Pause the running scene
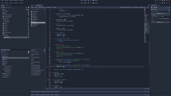This screenshot has height=96, width=171. coord(158,3)
